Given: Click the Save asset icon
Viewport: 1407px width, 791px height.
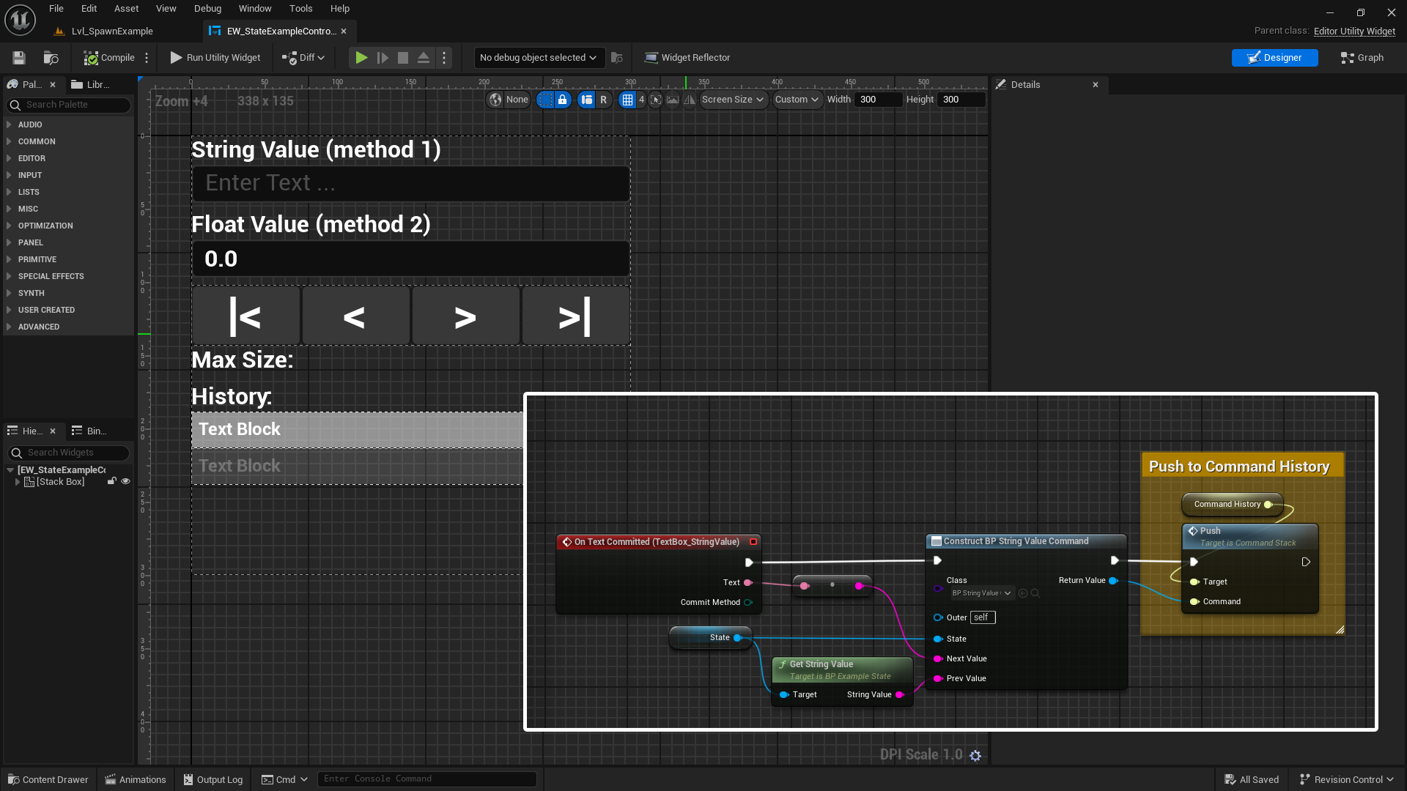Looking at the screenshot, I should tap(19, 58).
